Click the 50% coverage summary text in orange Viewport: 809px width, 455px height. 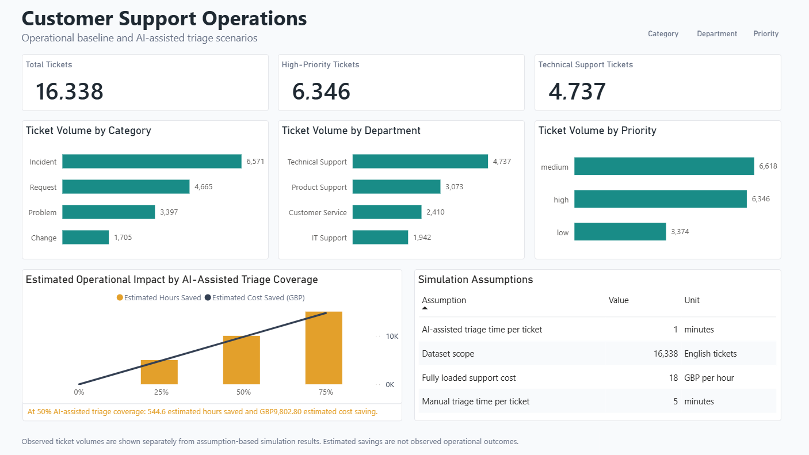tap(203, 412)
